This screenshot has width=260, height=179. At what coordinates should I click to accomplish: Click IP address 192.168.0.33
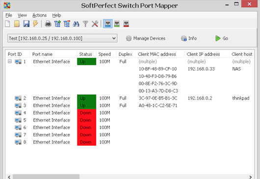pyautogui.click(x=201, y=69)
